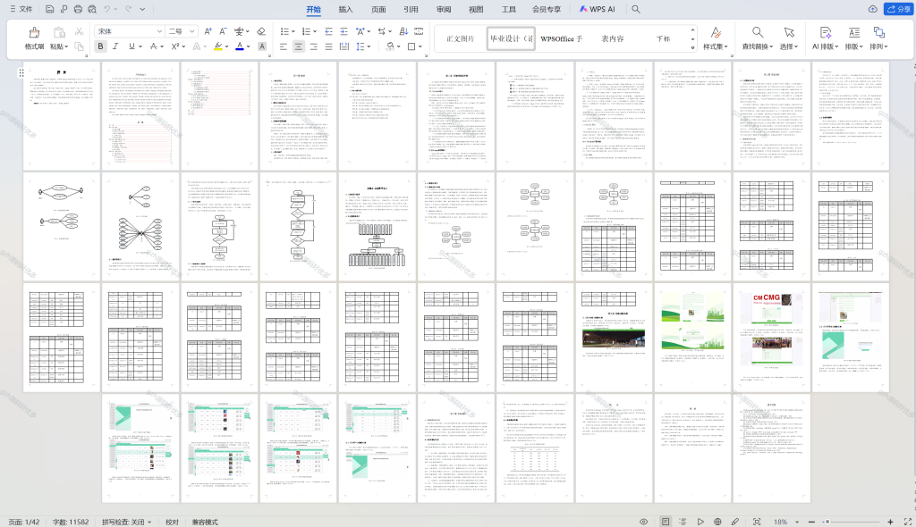Toggle Strikethrough formatting
This screenshot has height=527, width=916.
point(153,46)
